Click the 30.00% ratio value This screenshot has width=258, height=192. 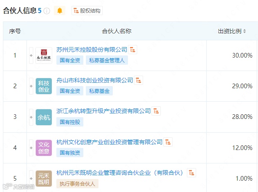click(x=242, y=55)
